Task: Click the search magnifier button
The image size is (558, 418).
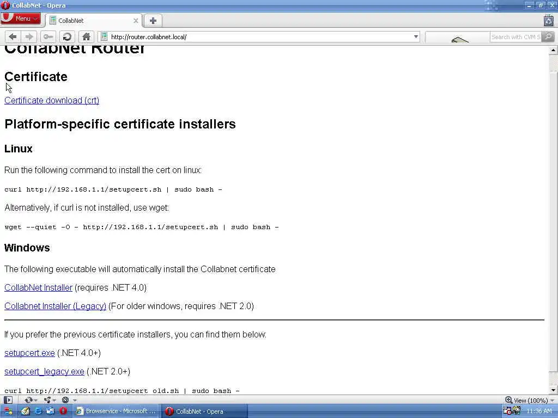Action: [548, 36]
